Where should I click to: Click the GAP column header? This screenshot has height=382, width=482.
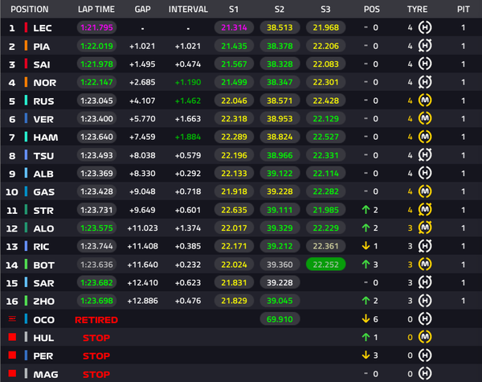(143, 9)
